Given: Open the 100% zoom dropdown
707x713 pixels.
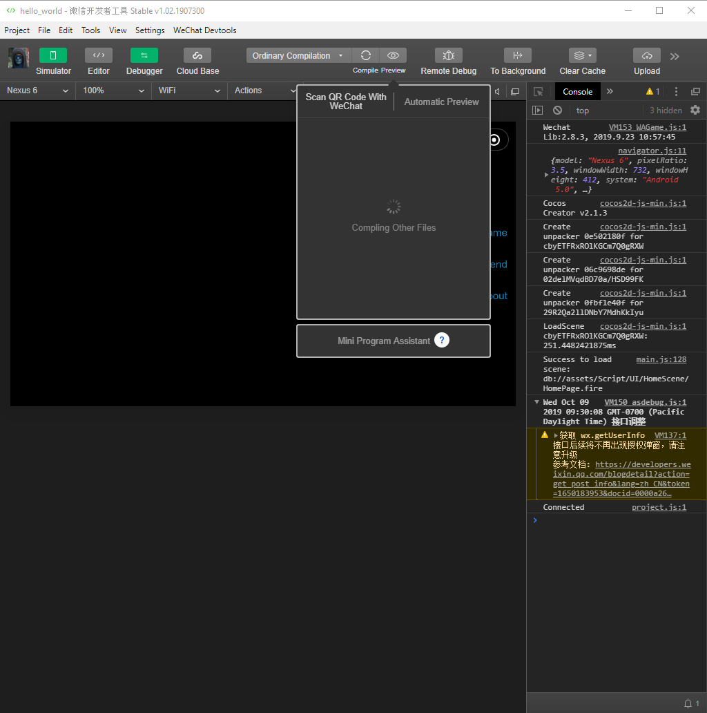Looking at the screenshot, I should tap(113, 91).
